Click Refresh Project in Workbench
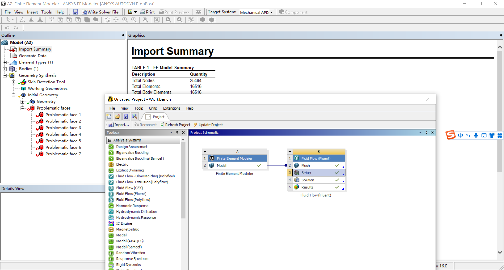Viewport: 504px width, 270px height. point(175,125)
